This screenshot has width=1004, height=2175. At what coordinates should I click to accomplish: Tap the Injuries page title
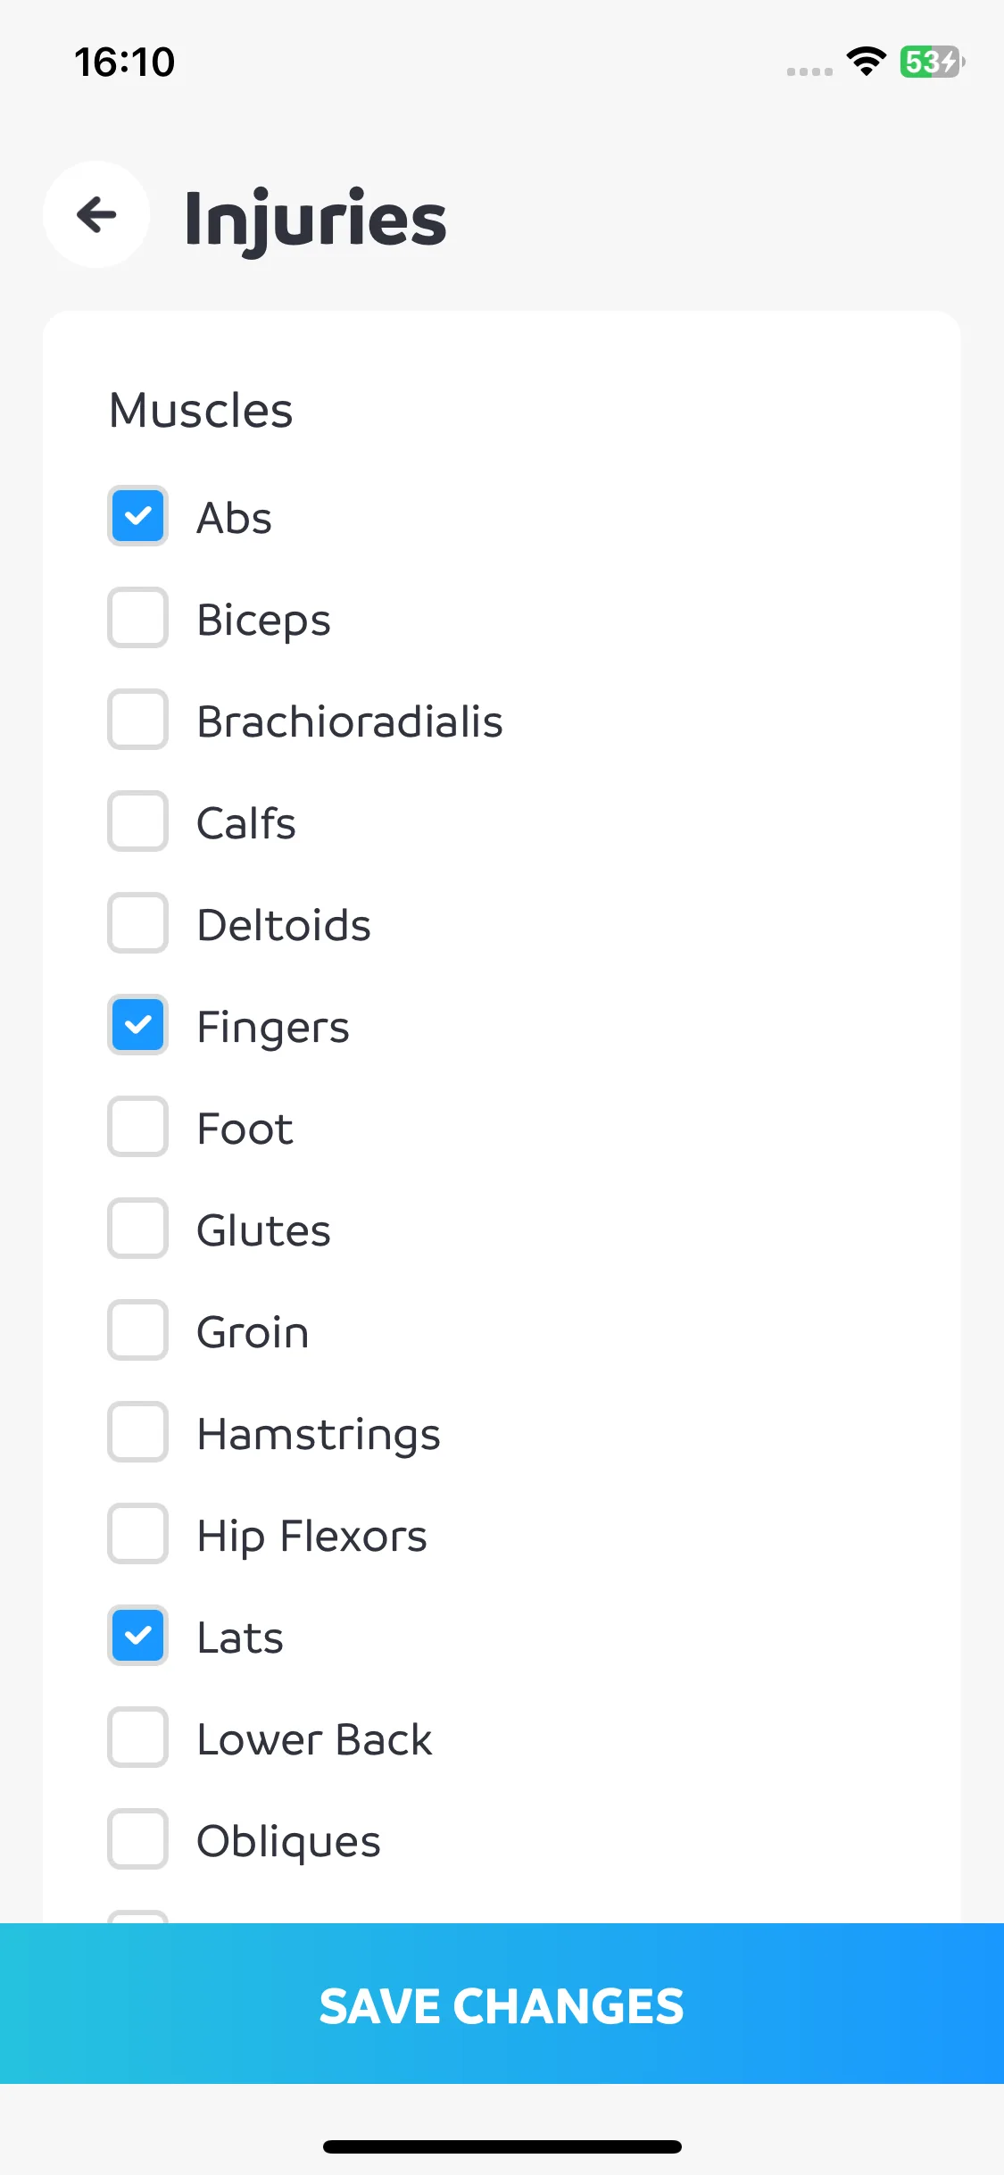315,220
